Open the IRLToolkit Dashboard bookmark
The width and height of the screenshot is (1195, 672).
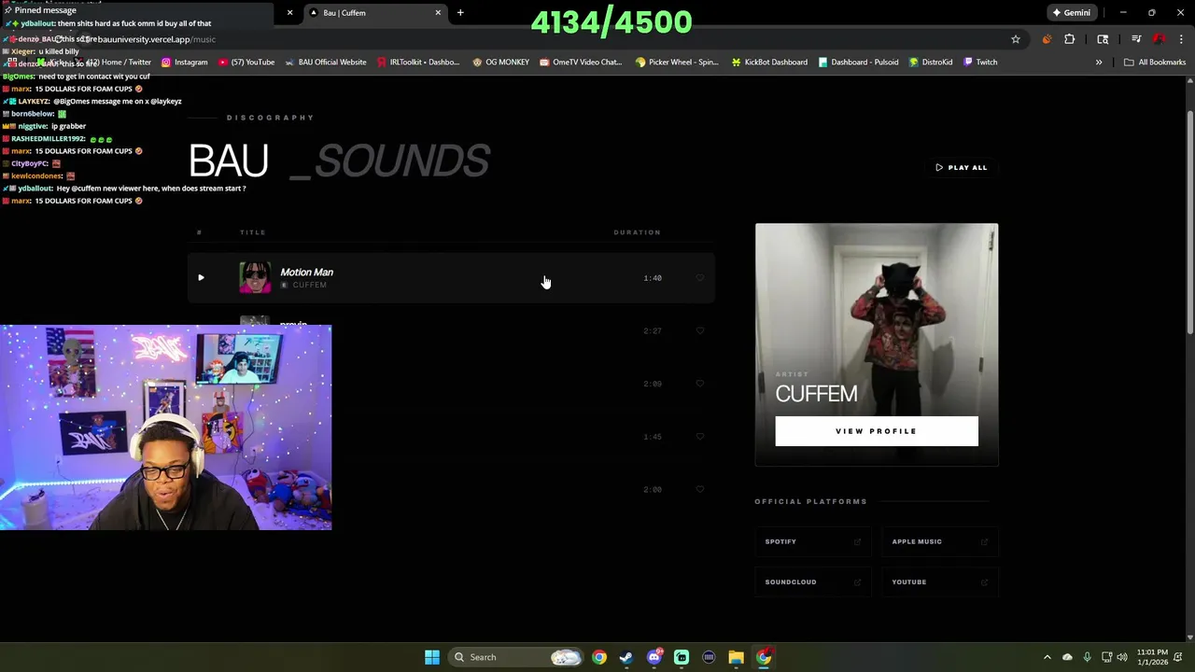tap(418, 62)
